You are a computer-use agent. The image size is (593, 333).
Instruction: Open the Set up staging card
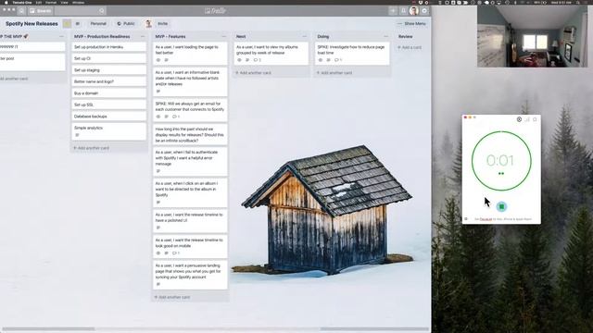pyautogui.click(x=109, y=70)
